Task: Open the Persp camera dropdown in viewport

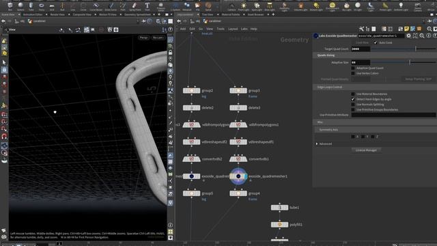Action: pos(144,38)
